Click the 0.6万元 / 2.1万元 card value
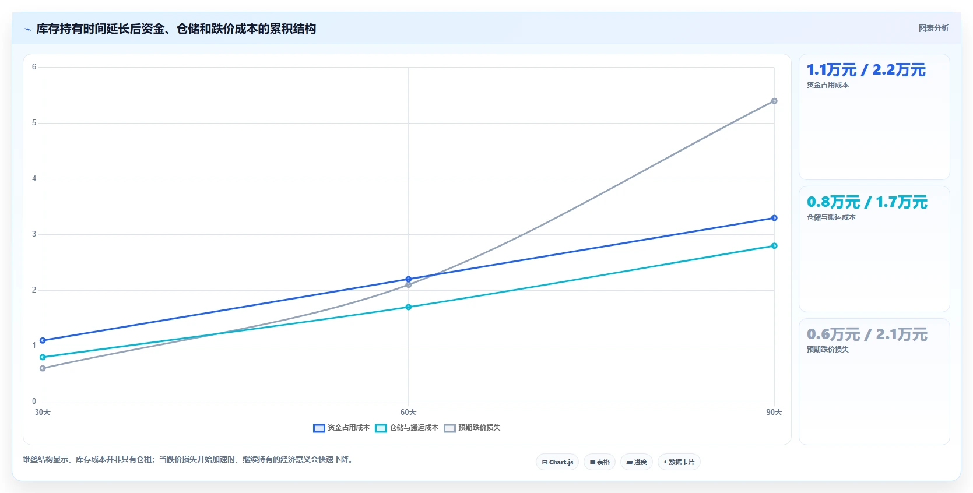 pos(867,334)
